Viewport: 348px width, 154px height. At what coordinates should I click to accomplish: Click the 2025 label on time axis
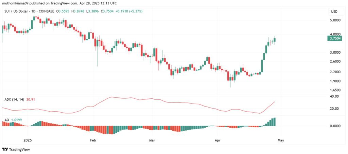click(x=28, y=140)
